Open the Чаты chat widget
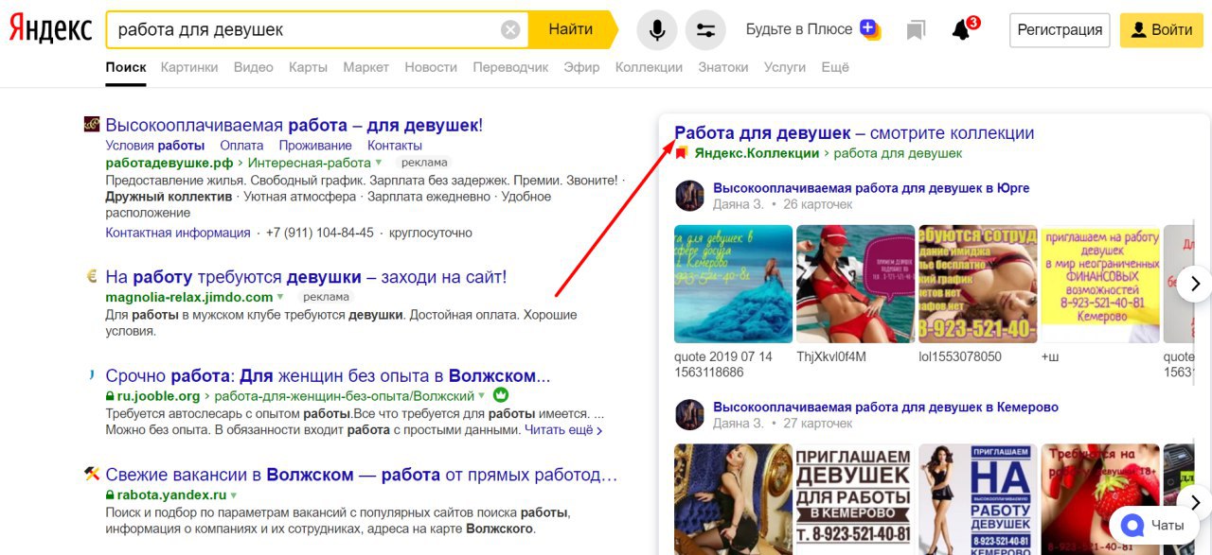 click(1154, 525)
